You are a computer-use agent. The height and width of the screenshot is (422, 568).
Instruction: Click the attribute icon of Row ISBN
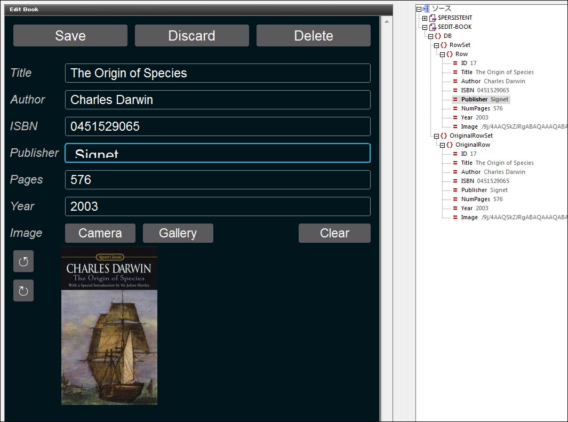[455, 90]
